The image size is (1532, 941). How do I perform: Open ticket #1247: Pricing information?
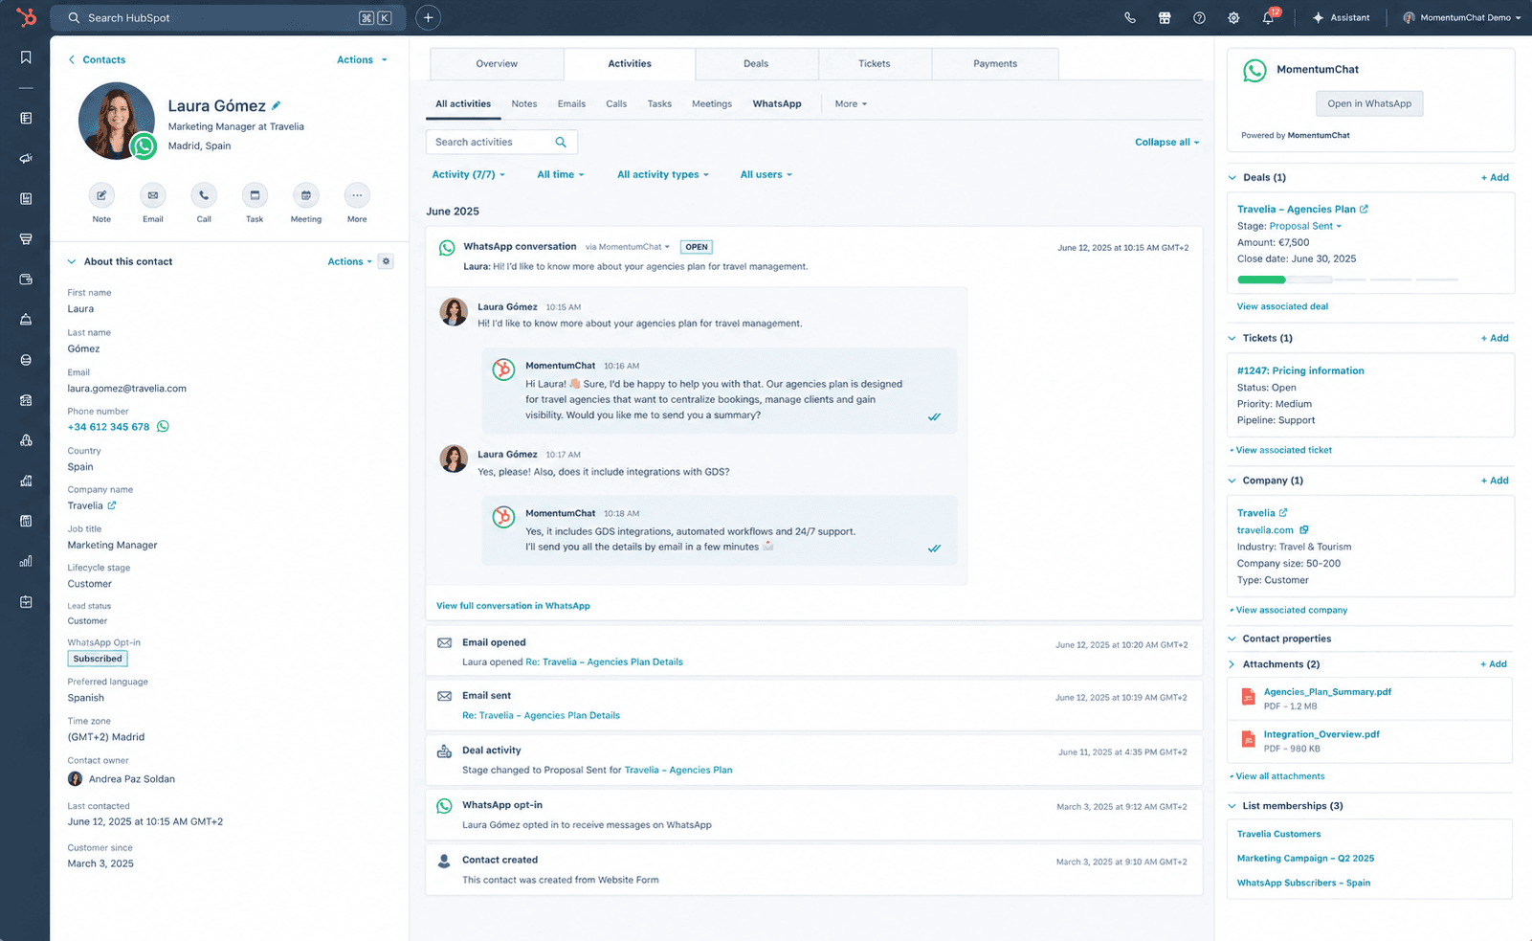click(1300, 370)
